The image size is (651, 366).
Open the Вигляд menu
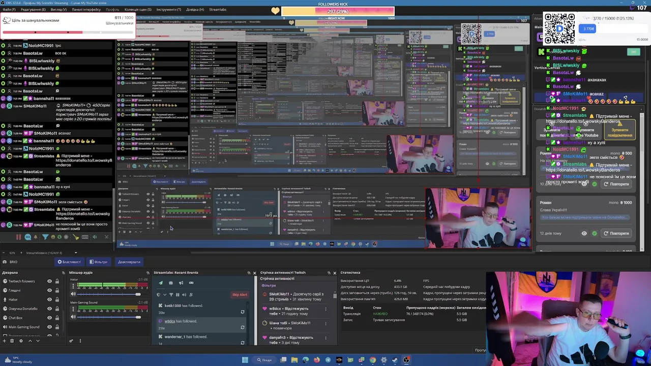click(x=58, y=10)
